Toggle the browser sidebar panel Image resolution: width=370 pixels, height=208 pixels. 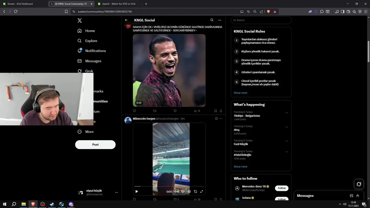pos(343,12)
